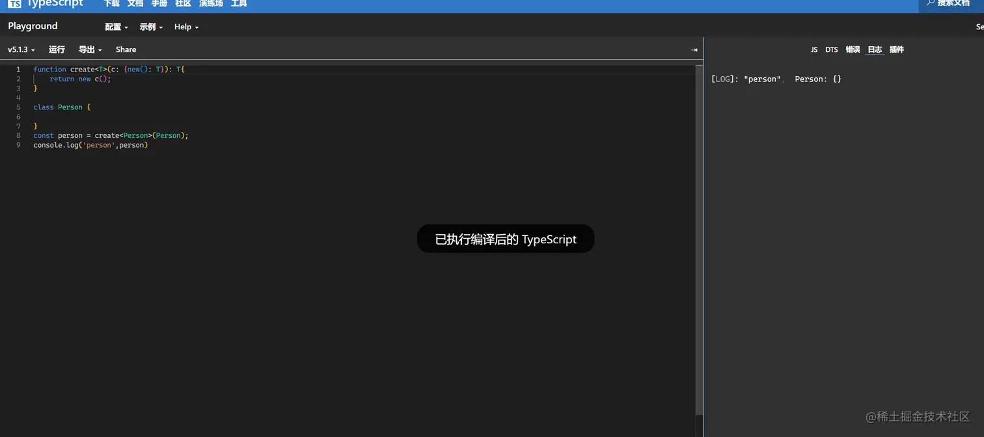Click line number 9 in editor gutter

click(18, 145)
